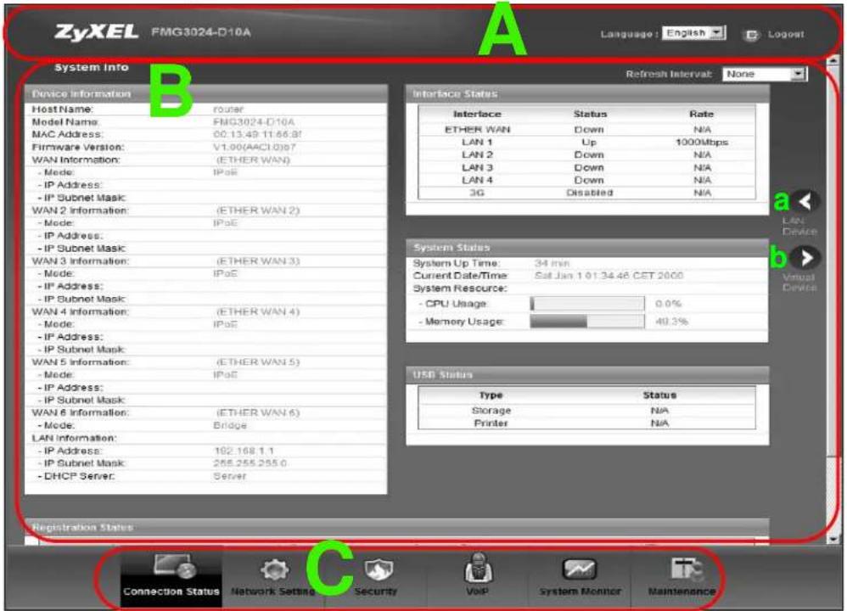
Task: Click the page scrollbar down arrow
Action: [833, 539]
